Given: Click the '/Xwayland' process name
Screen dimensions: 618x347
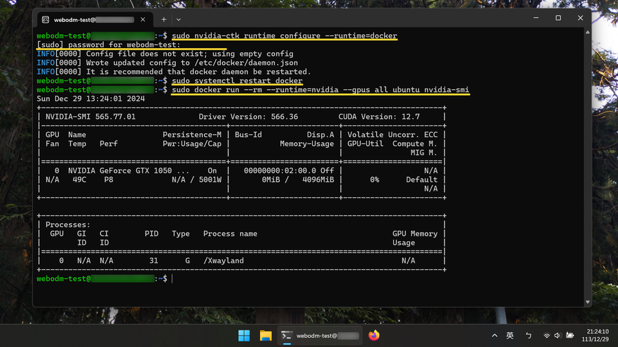Looking at the screenshot, I should [x=223, y=261].
